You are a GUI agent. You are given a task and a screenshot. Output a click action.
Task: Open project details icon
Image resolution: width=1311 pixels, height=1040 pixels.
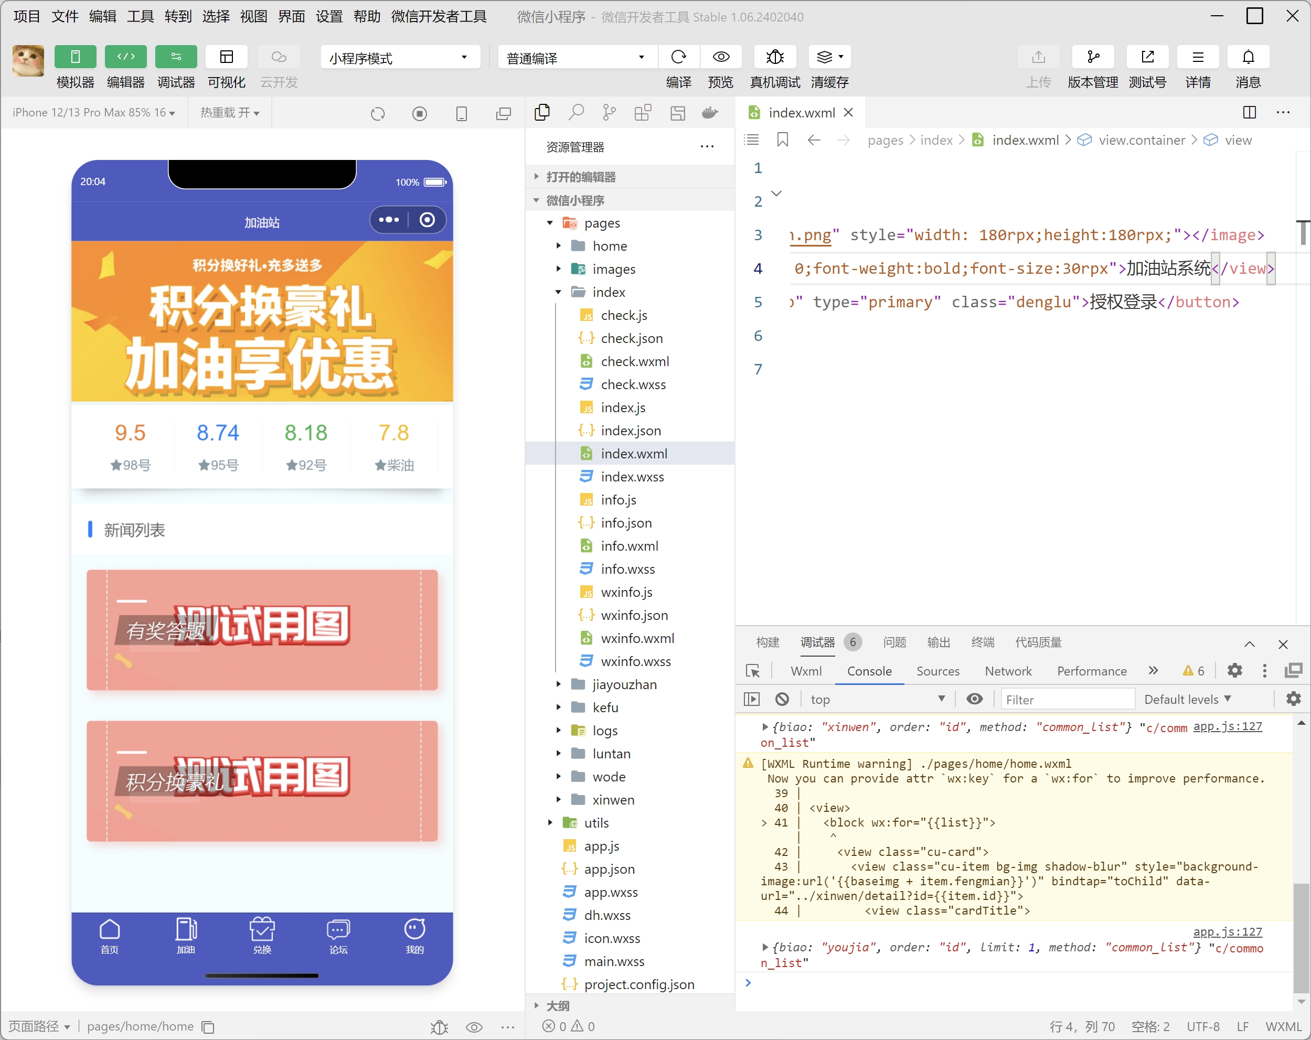1198,57
